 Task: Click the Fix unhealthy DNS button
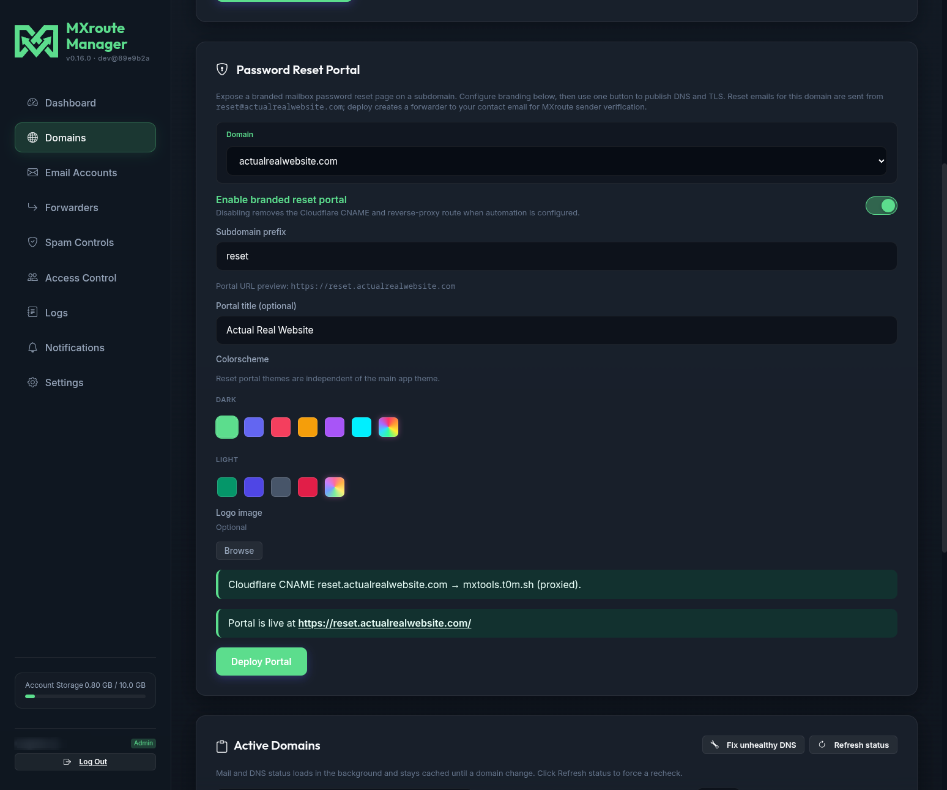coord(753,745)
